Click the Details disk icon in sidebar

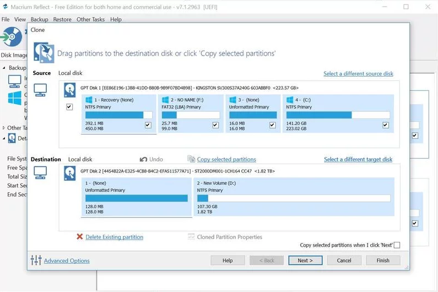tap(12, 138)
